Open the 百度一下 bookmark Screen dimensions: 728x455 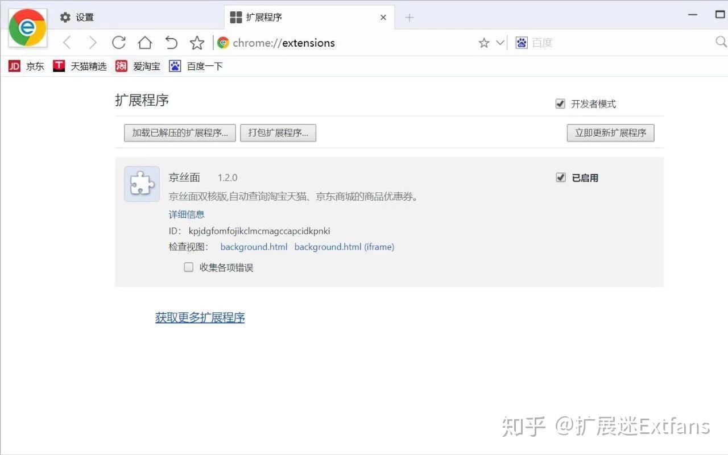(x=196, y=67)
